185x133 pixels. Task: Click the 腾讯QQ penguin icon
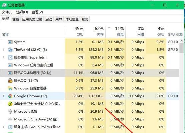tap(10, 80)
